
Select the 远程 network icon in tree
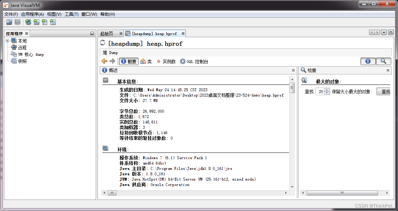pyautogui.click(x=14, y=48)
